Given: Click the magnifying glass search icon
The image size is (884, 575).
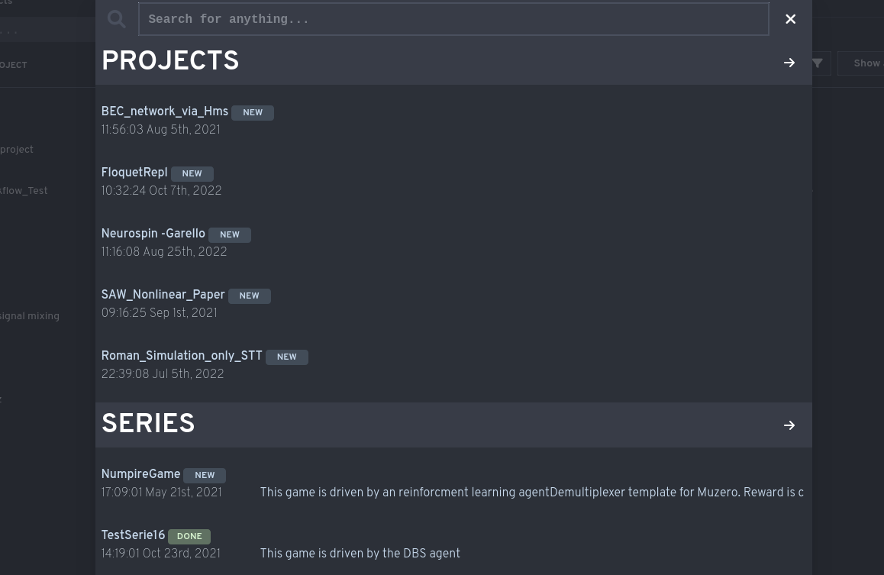Looking at the screenshot, I should click(x=117, y=20).
